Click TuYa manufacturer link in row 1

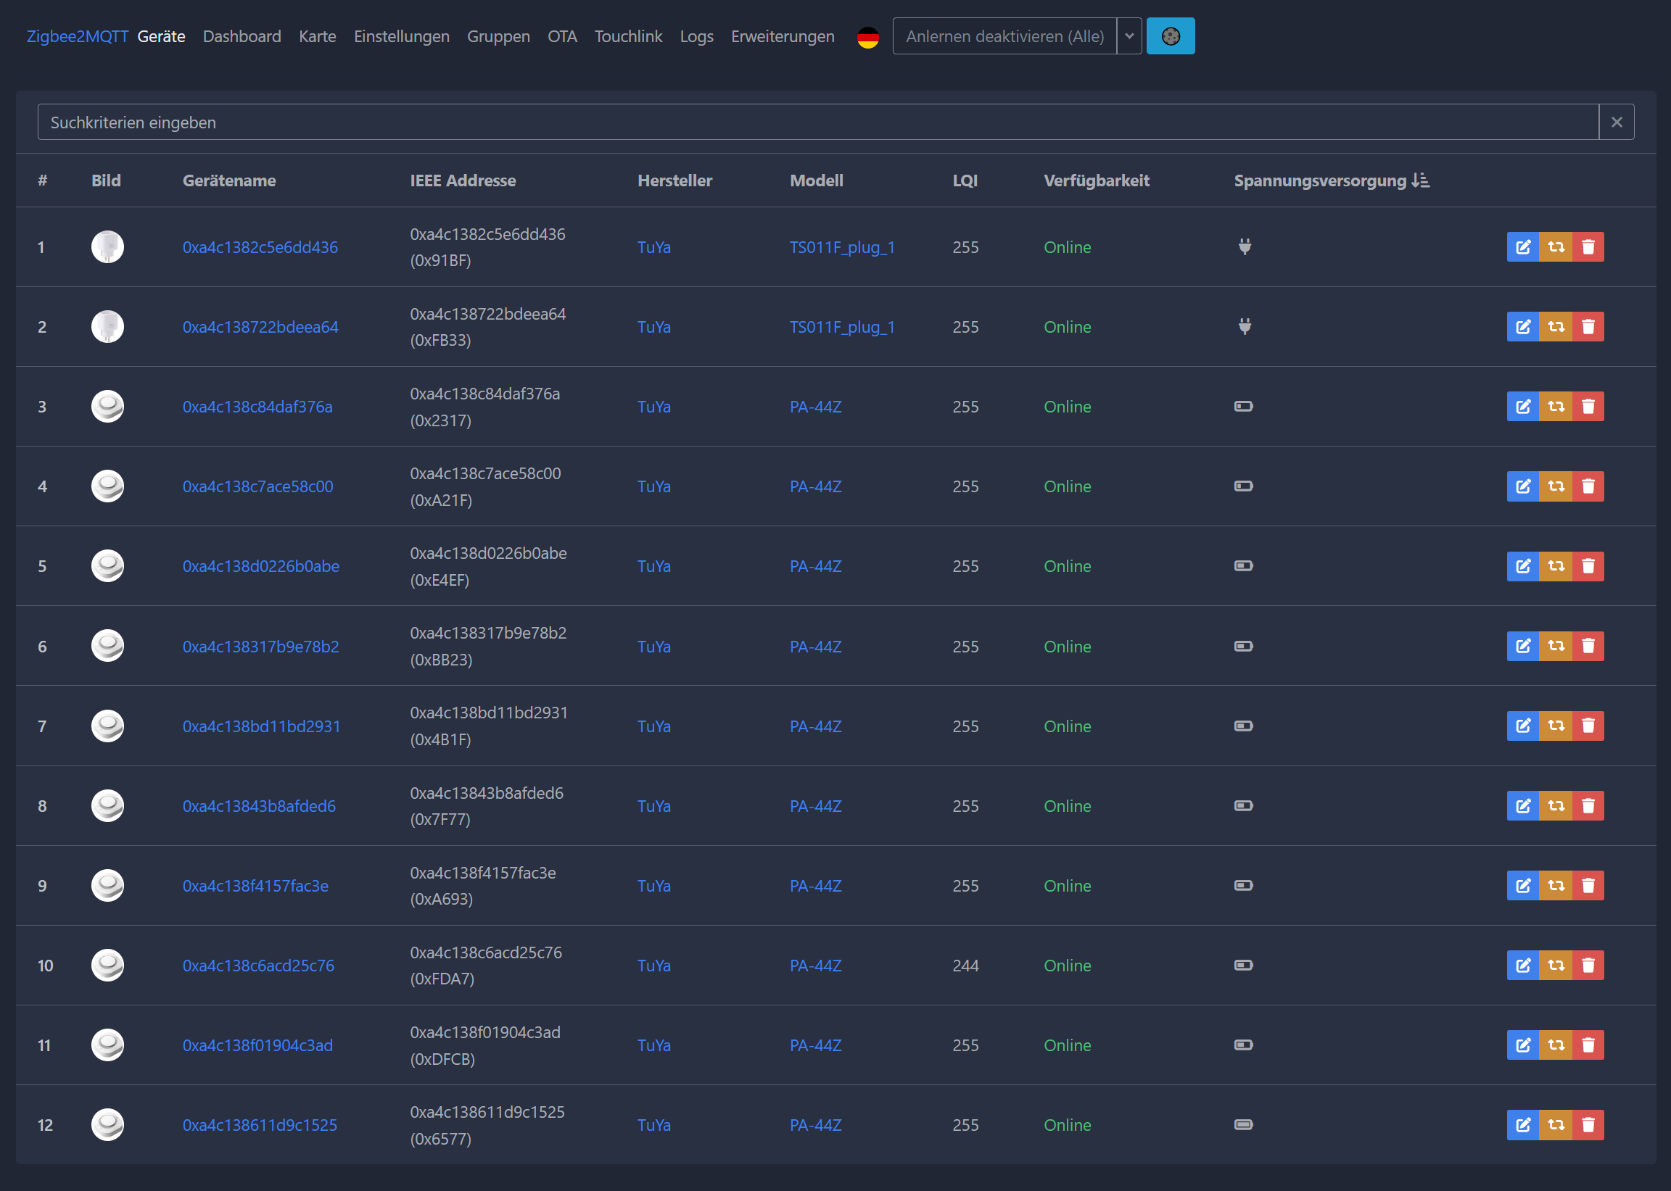(654, 247)
